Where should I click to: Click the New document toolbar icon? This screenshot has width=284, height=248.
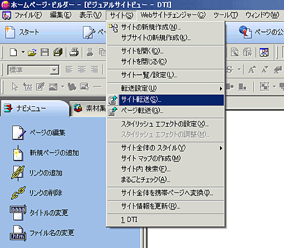pos(14,52)
